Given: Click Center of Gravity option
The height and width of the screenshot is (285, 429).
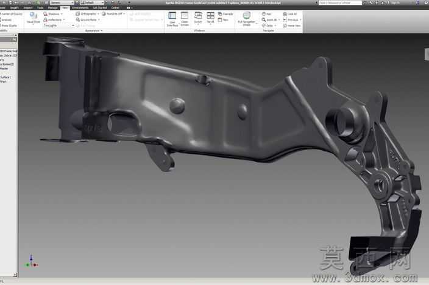Looking at the screenshot, I should pos(12,14).
